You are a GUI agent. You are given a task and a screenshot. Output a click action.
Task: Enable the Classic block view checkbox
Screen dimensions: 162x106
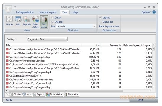click(x=52, y=18)
